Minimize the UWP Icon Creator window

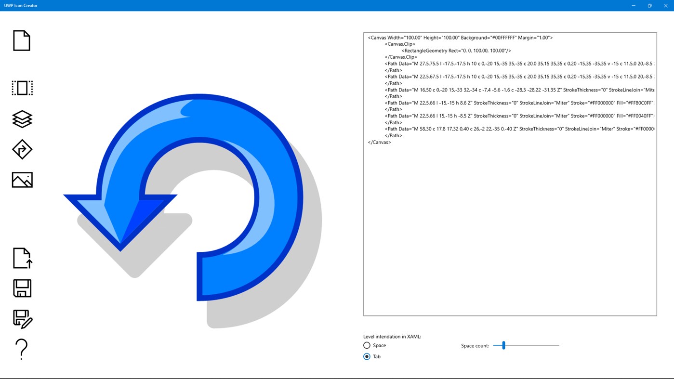tap(633, 5)
